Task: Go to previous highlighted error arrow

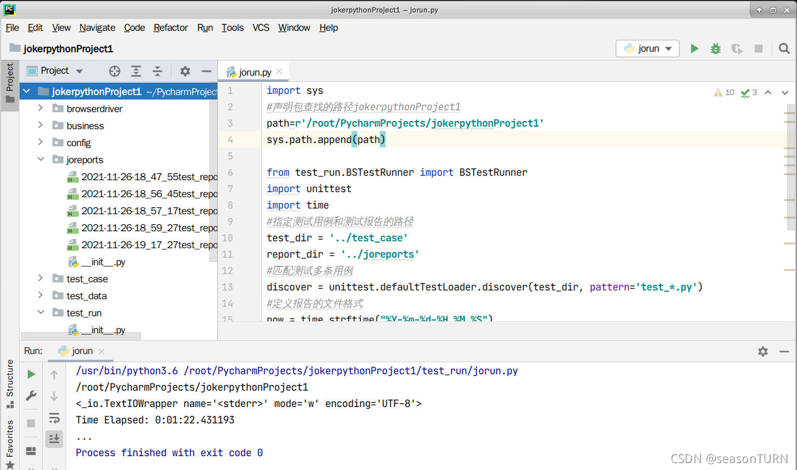Action: (x=768, y=93)
